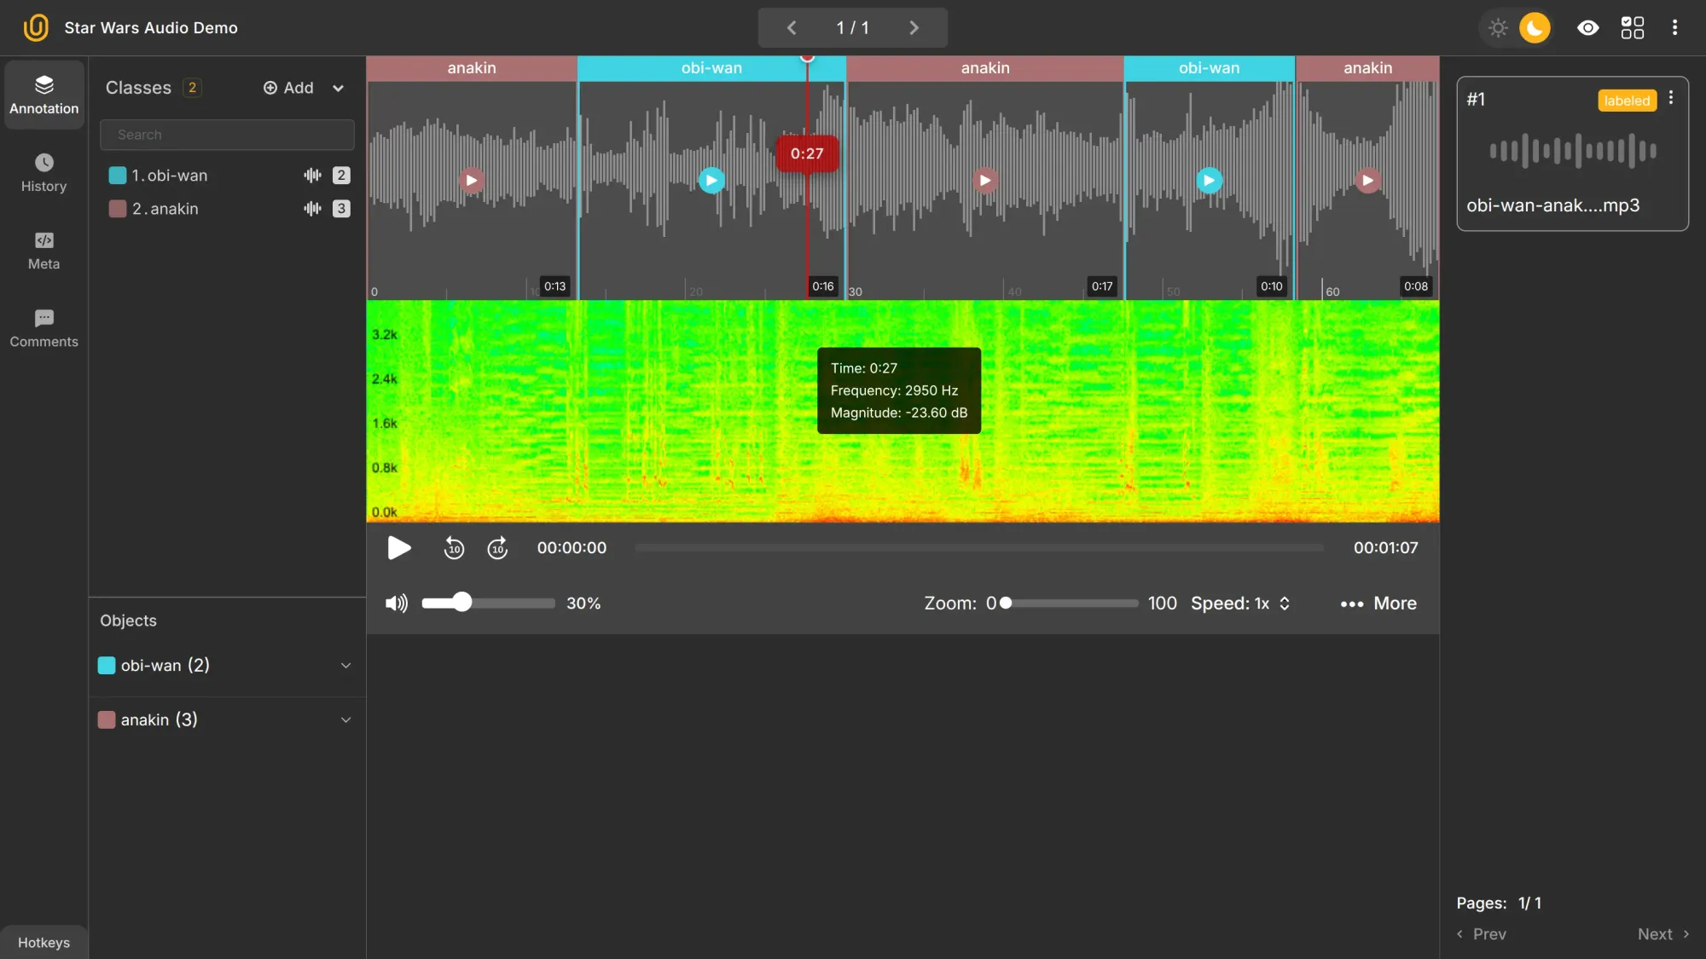Screen dimensions: 1706x959
Task: Click the Classes count badge
Action: coord(192,88)
